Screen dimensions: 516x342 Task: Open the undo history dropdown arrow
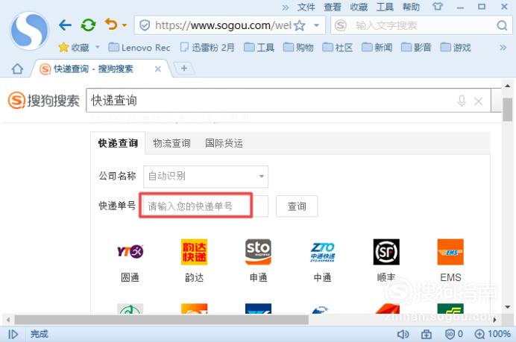pos(125,25)
